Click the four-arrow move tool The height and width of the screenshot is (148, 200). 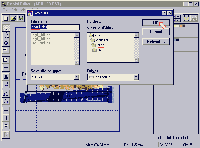point(6,67)
